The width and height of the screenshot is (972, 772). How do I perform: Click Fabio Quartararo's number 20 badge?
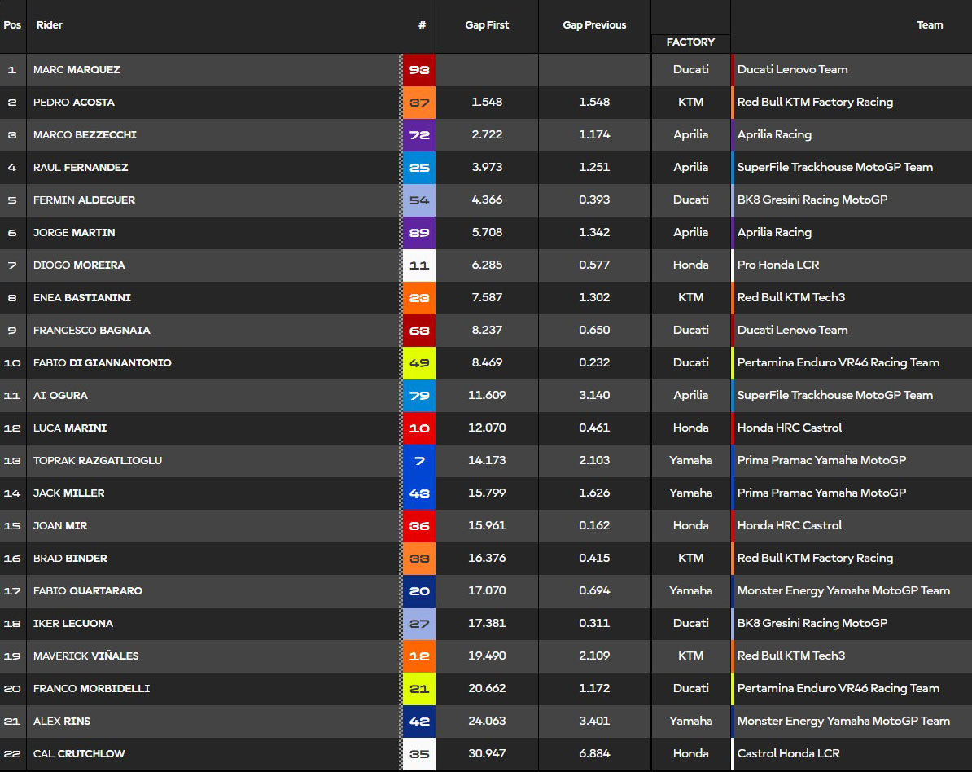419,591
